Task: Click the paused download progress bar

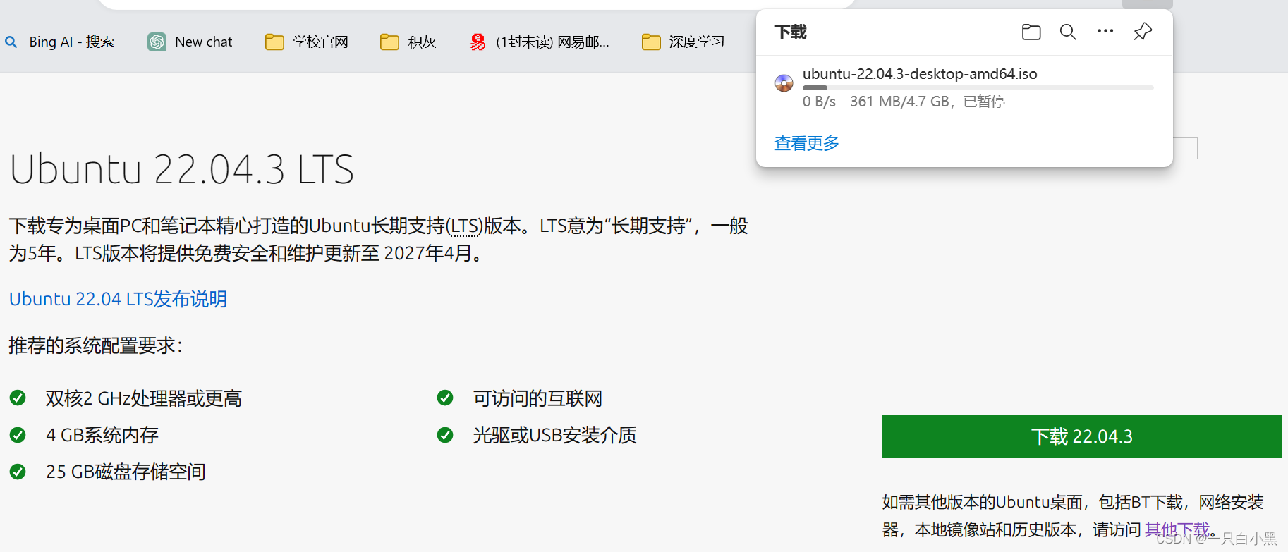Action: pos(978,88)
